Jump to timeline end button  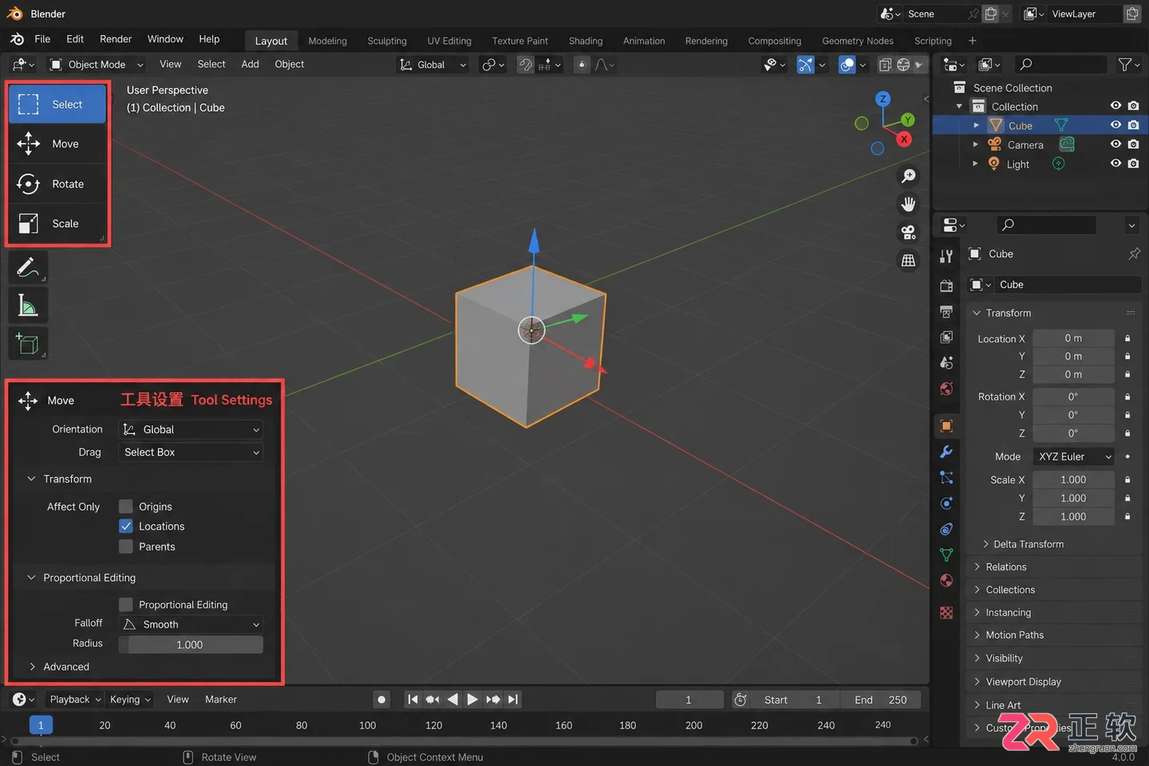(513, 700)
